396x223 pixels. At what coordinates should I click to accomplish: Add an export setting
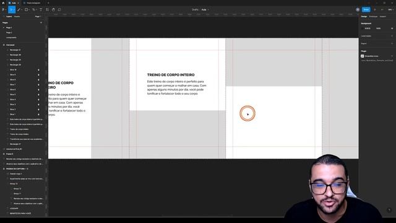[392, 43]
